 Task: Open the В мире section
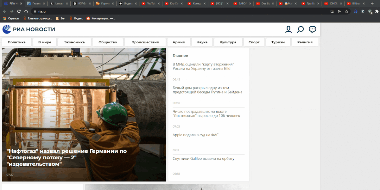click(x=45, y=42)
